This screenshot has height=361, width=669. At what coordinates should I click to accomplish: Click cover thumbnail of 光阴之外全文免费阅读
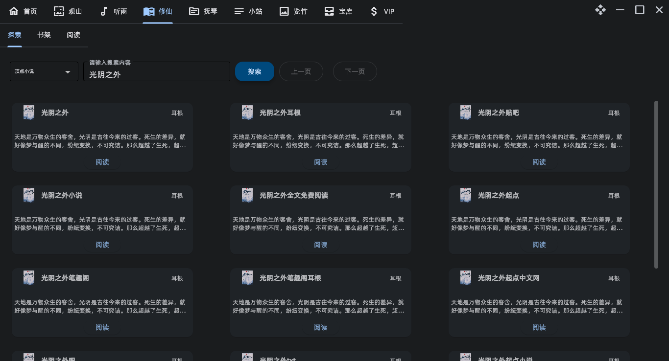pyautogui.click(x=247, y=195)
